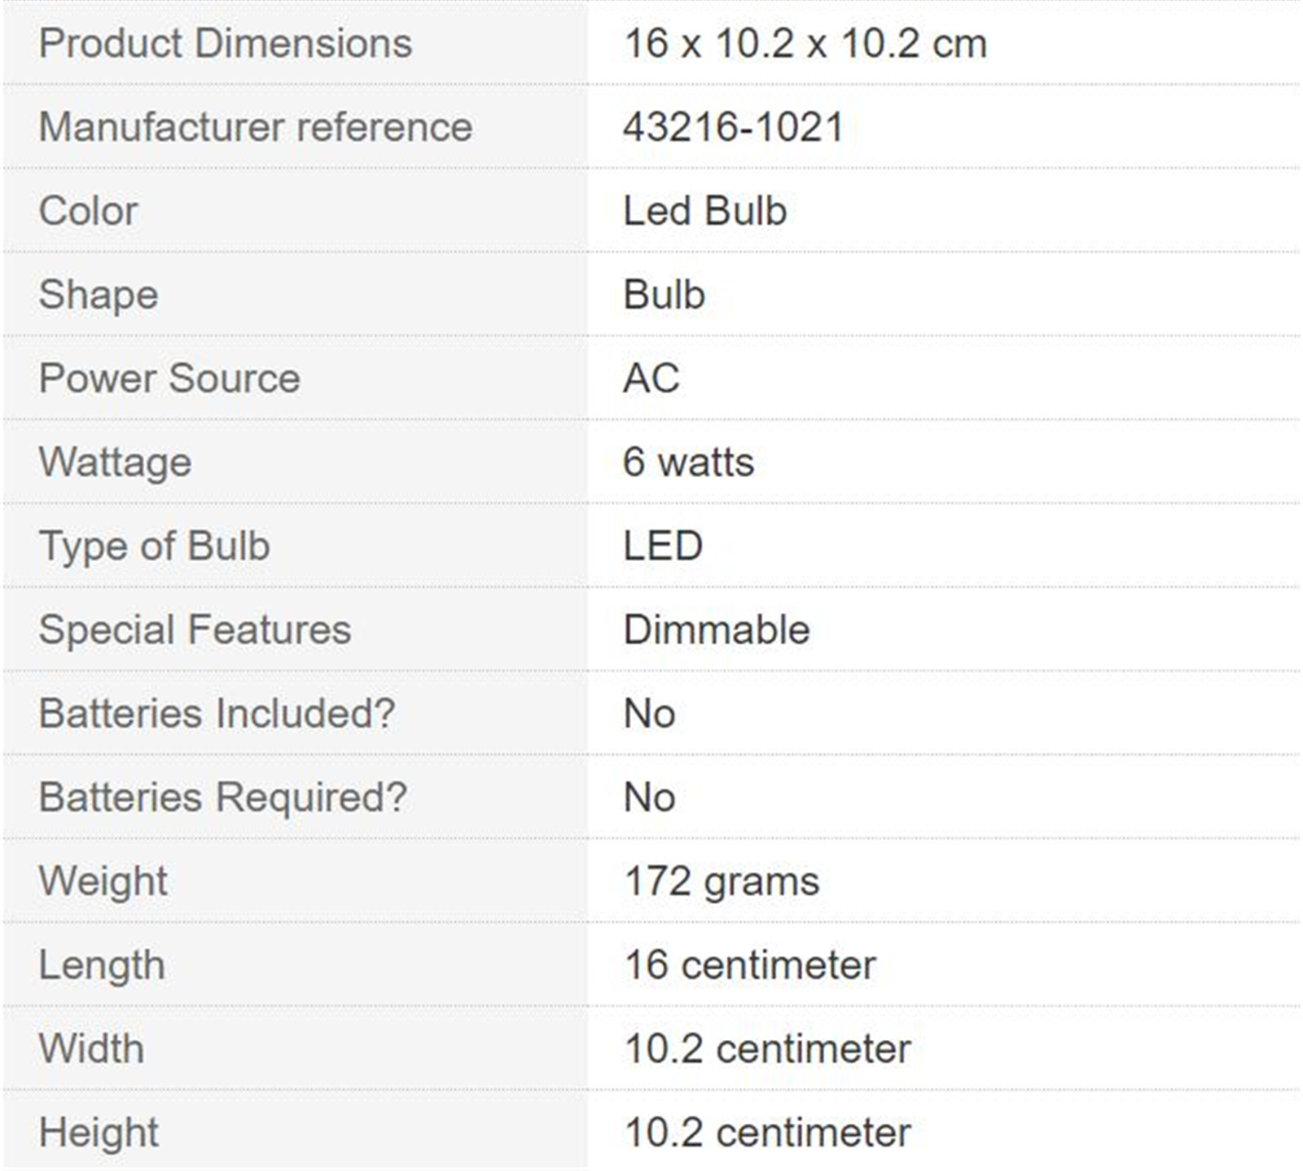Click the Shape row label
1303x1171 pixels.
tap(99, 295)
